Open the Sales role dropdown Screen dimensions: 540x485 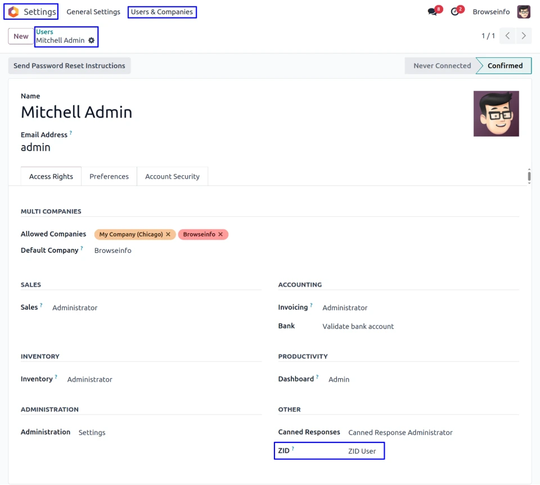(75, 308)
